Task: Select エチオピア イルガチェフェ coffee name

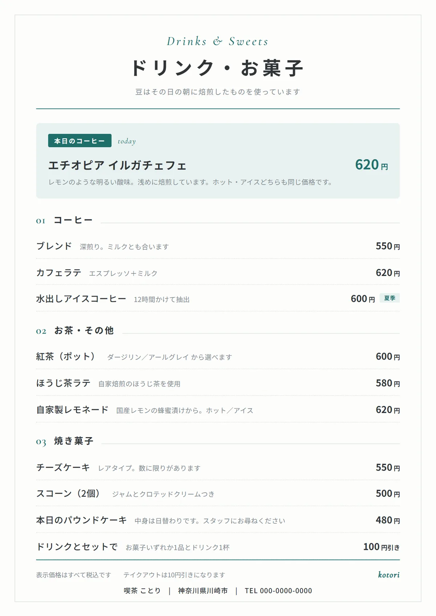Action: pyautogui.click(x=117, y=165)
